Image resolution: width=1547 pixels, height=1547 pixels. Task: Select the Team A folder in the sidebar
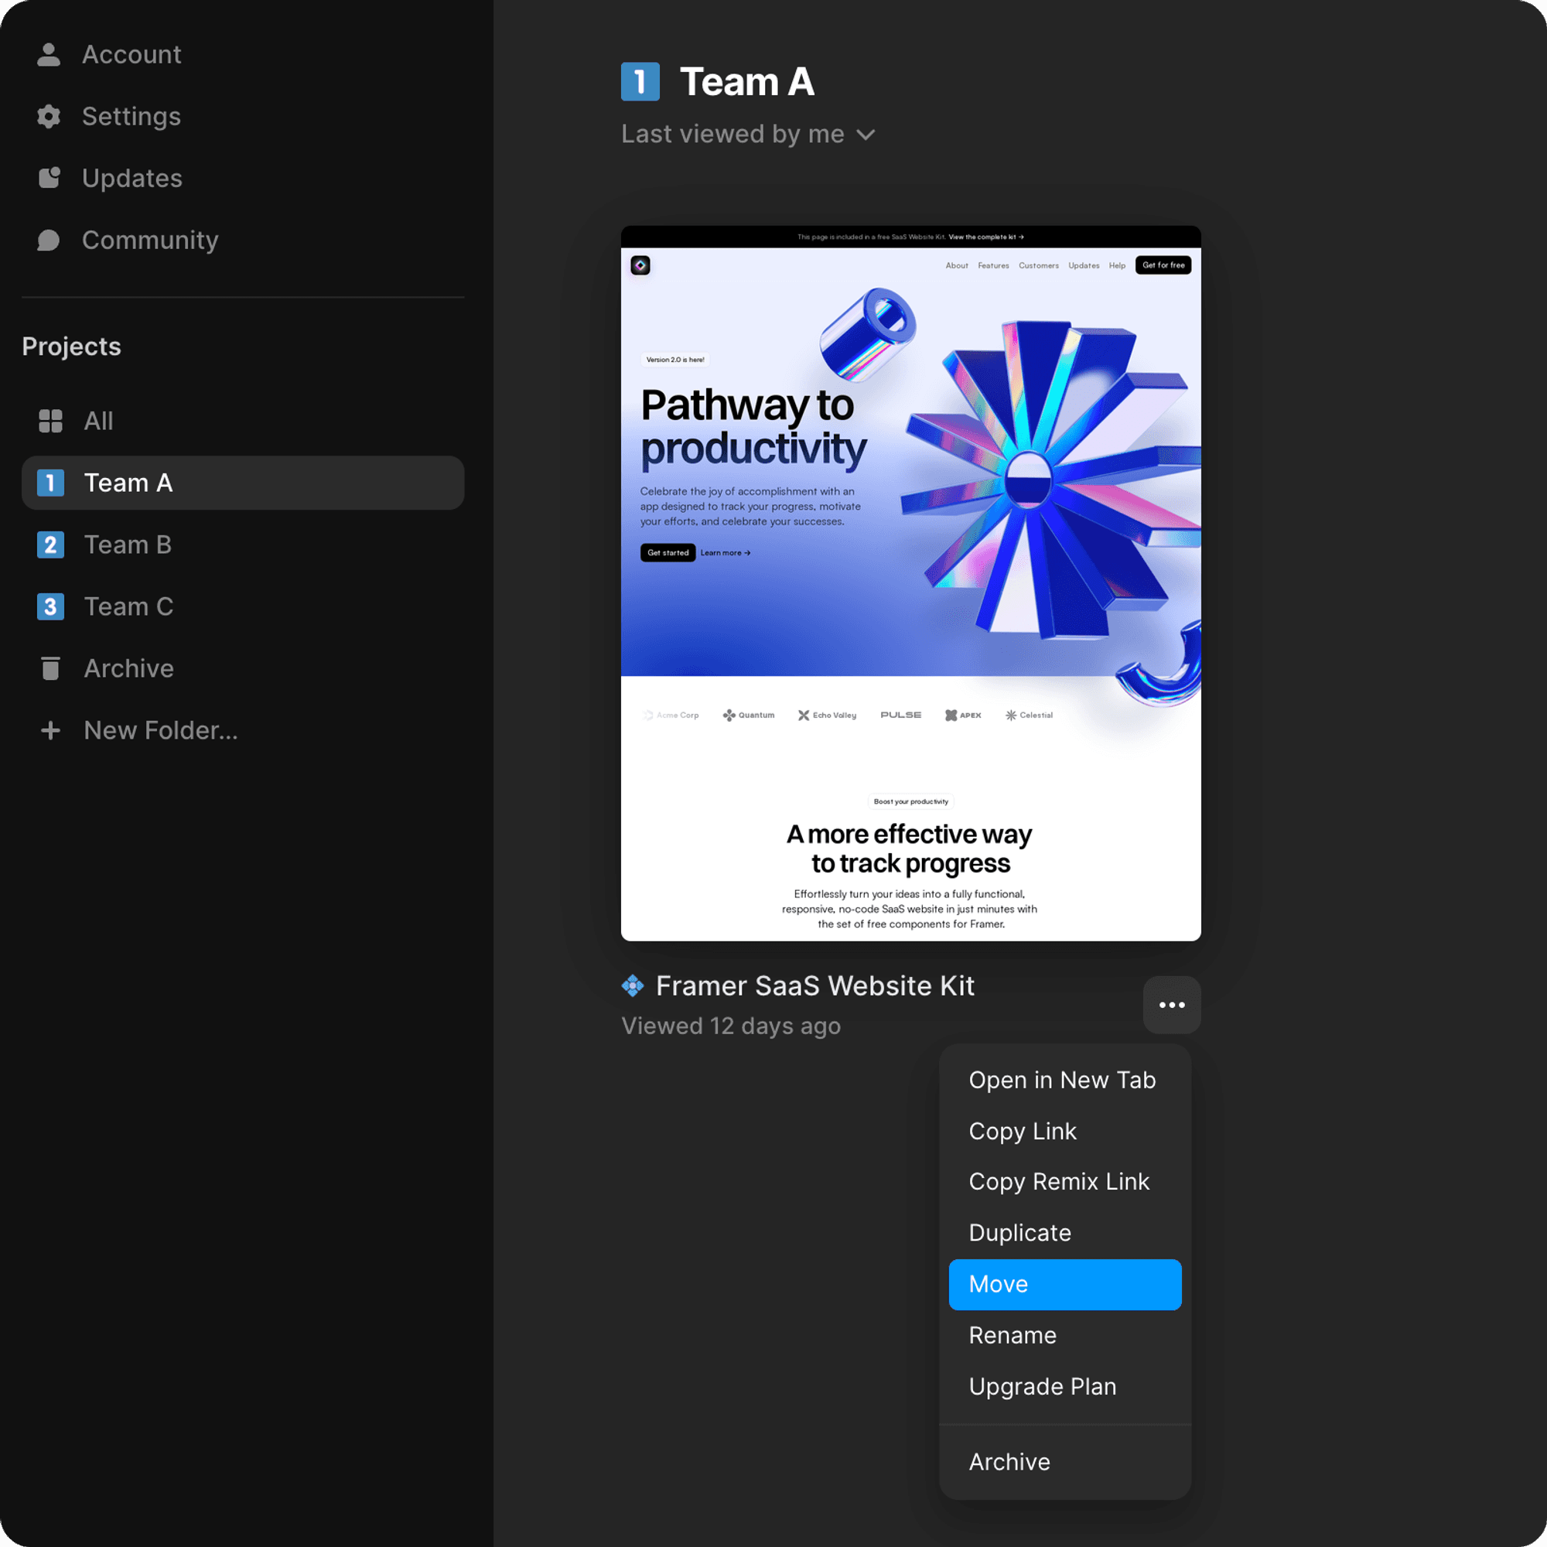(x=243, y=483)
